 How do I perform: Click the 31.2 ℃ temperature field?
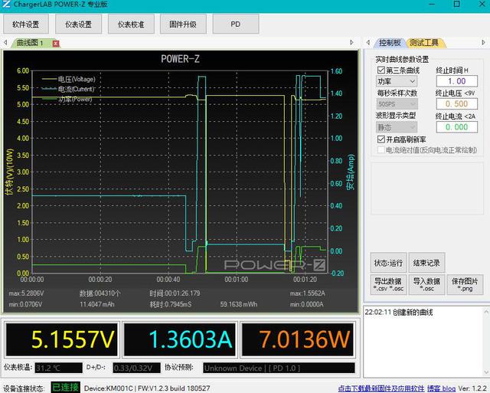pyautogui.click(x=58, y=368)
